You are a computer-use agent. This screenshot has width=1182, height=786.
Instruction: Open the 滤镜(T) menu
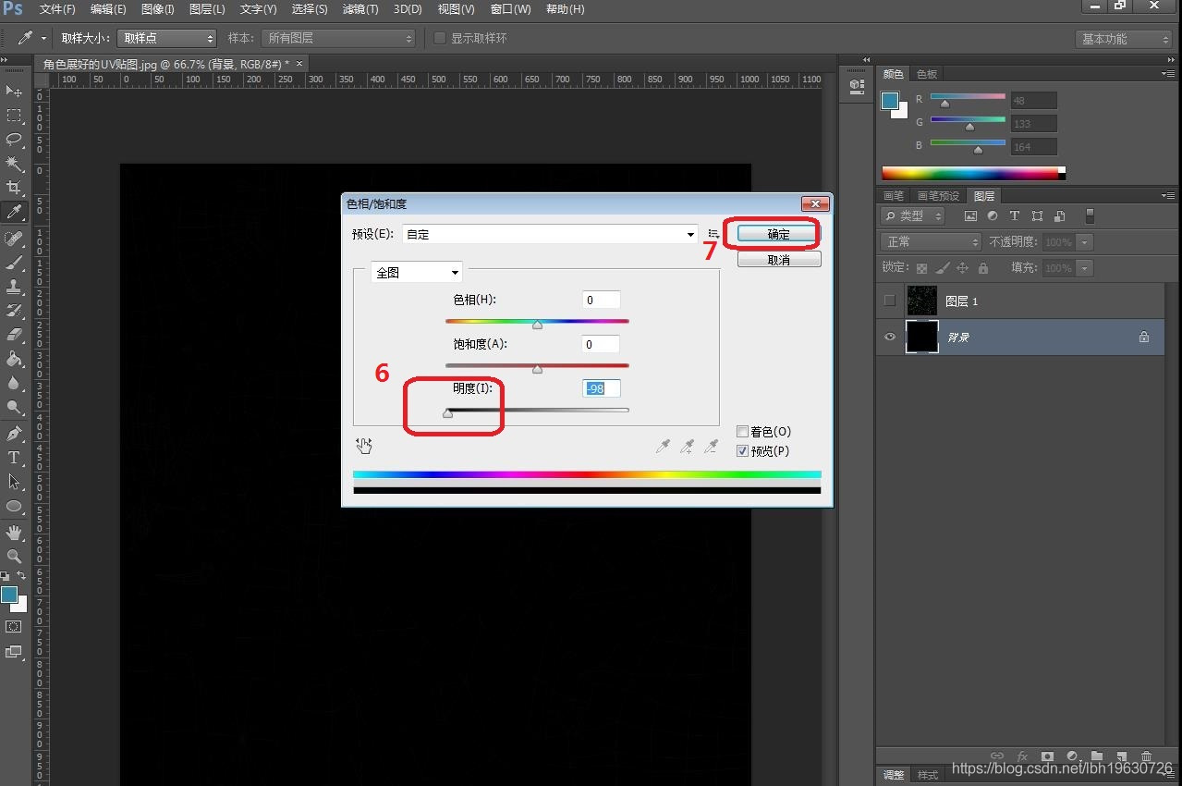pyautogui.click(x=359, y=9)
